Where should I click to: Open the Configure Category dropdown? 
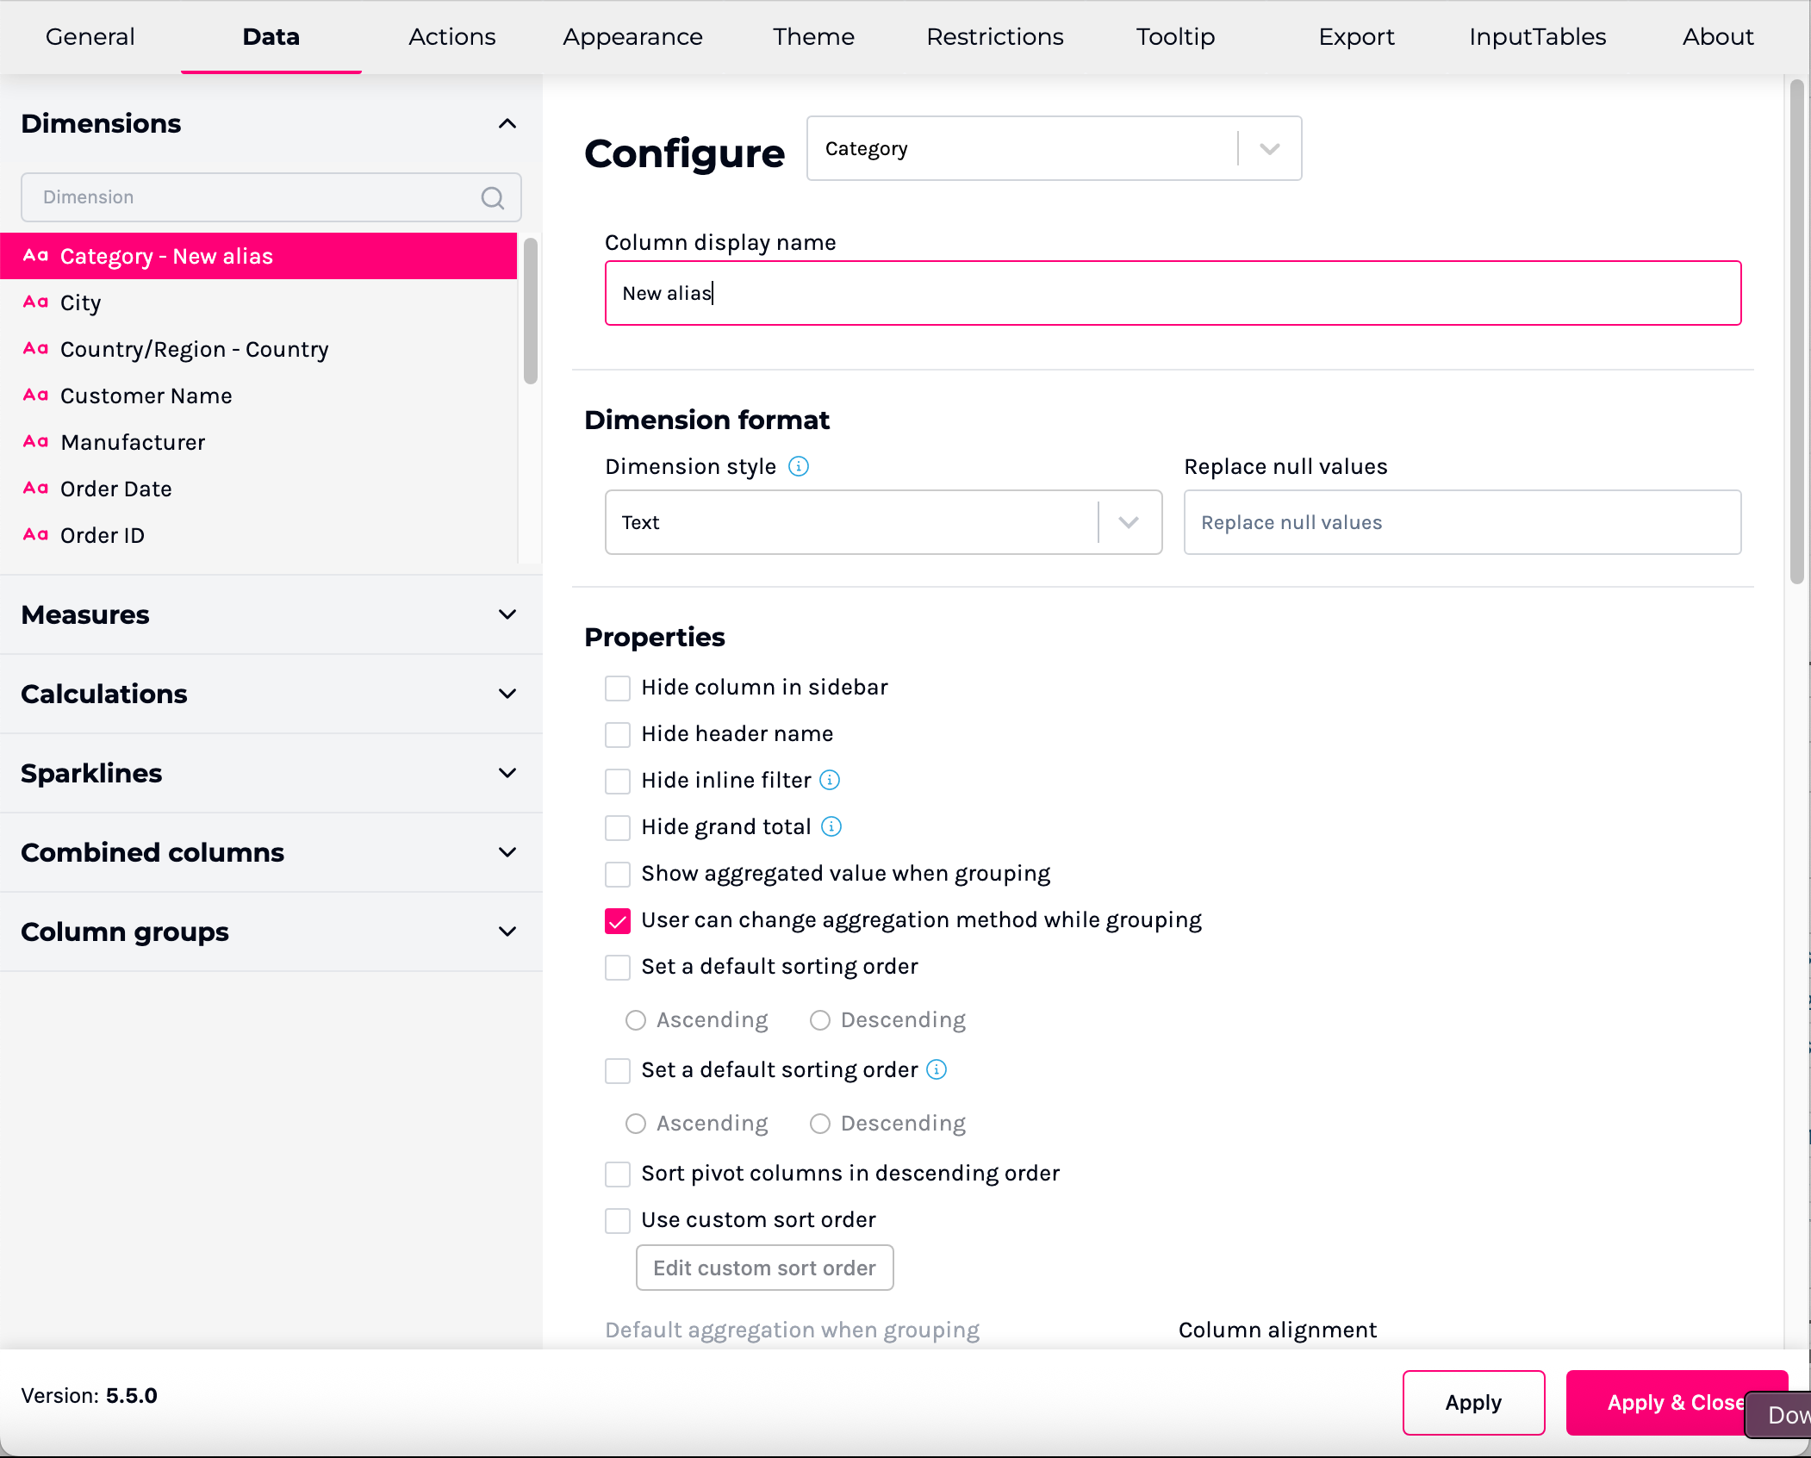coord(1053,148)
